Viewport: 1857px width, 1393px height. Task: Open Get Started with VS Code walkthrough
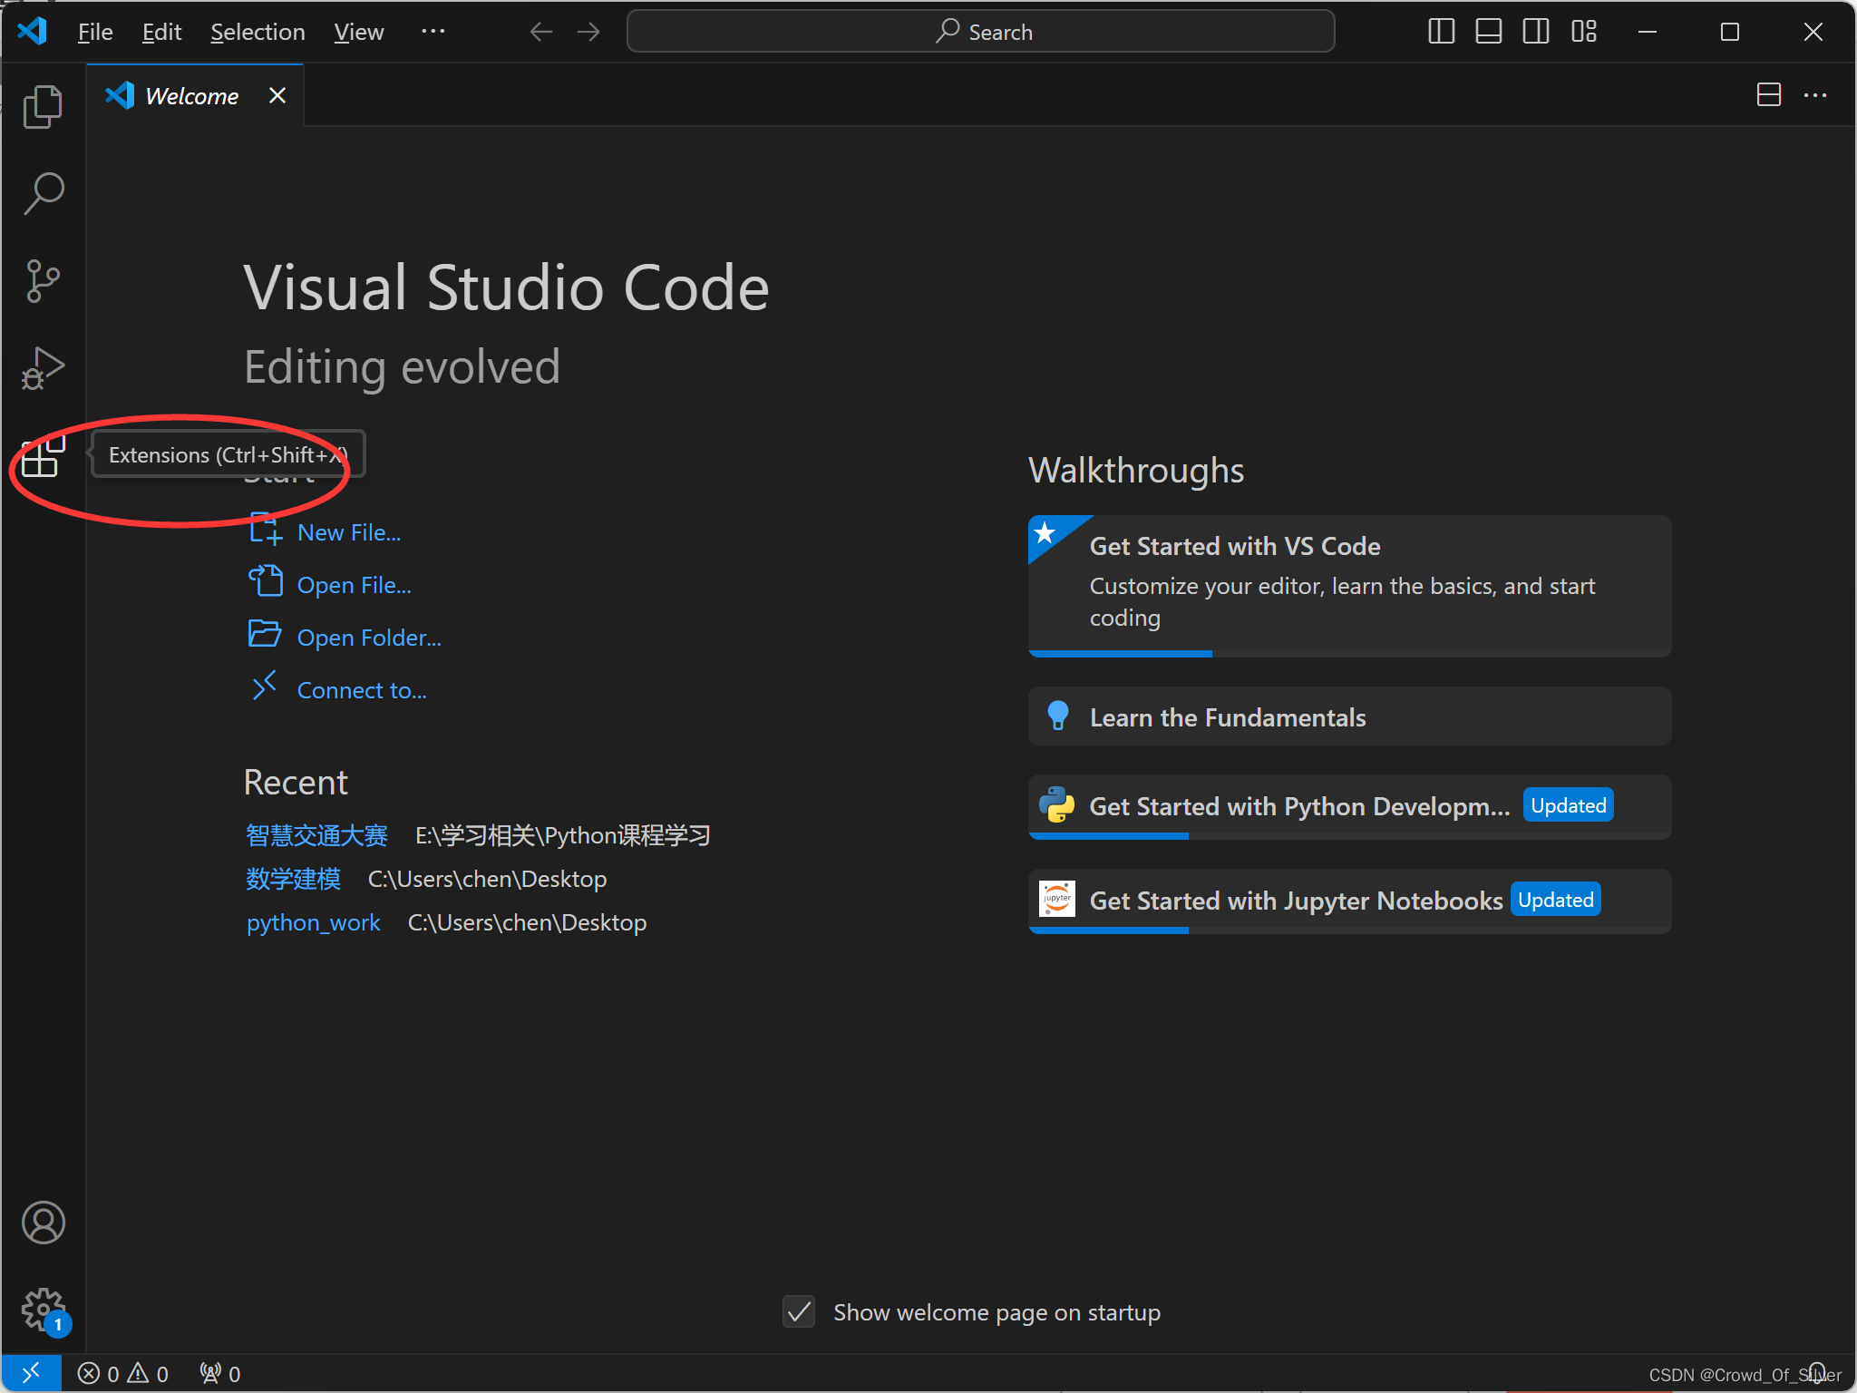click(1349, 586)
